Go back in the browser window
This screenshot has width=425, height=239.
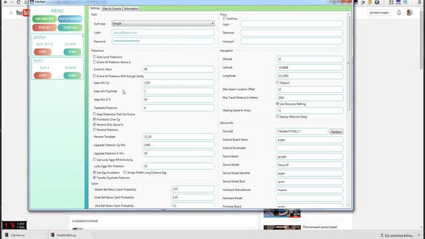[x=6, y=2]
